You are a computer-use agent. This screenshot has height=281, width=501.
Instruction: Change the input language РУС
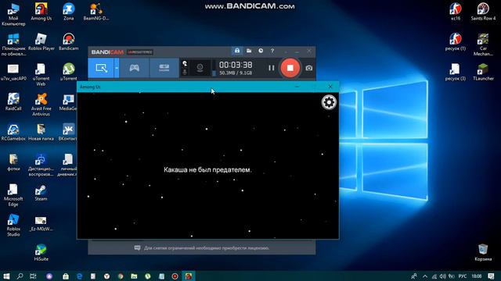point(463,276)
